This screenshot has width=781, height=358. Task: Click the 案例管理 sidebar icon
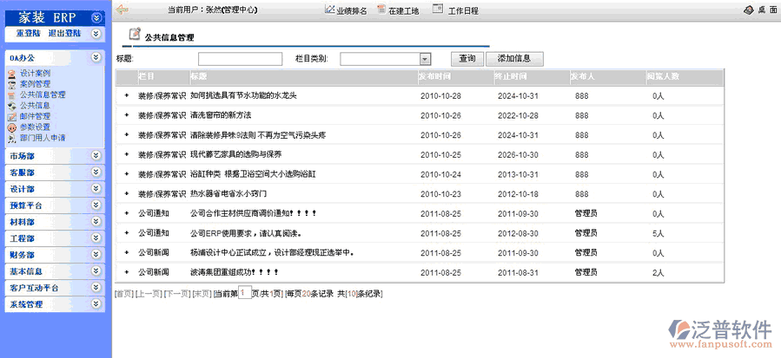(x=12, y=85)
